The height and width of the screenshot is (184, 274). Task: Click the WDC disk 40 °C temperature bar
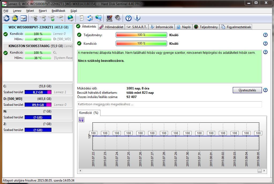38,39
